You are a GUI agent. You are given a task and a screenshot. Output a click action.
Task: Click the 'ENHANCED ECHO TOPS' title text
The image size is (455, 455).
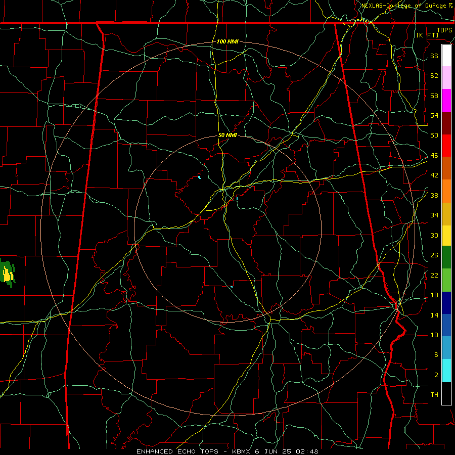tap(177, 451)
